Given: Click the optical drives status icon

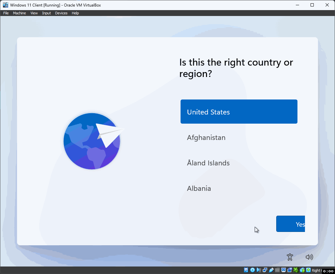Looking at the screenshot, I should point(252,270).
